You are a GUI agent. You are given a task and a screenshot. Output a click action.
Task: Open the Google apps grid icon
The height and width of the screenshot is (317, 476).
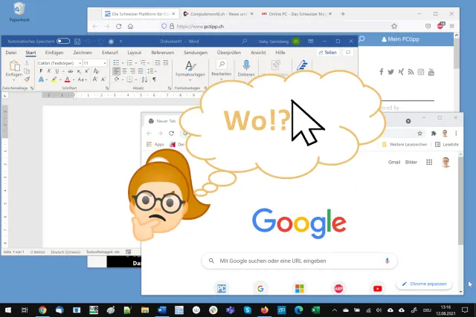[430, 162]
